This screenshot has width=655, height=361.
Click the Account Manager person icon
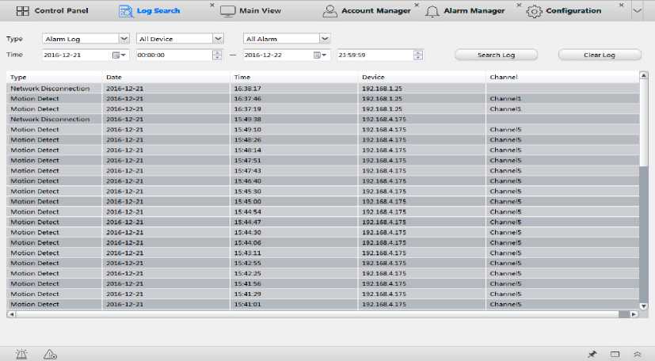(330, 11)
